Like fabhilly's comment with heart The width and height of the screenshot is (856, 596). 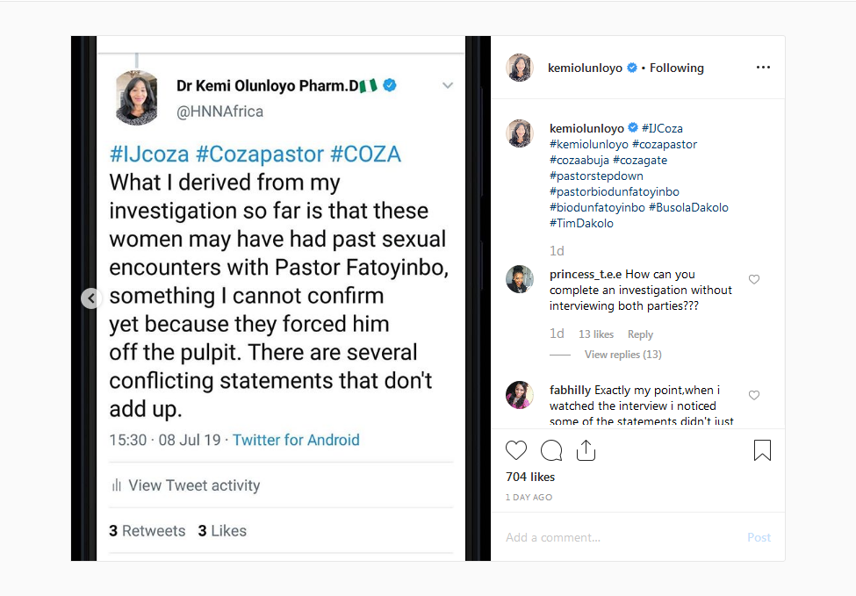coord(753,396)
